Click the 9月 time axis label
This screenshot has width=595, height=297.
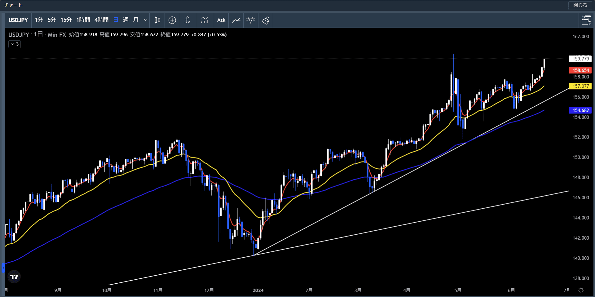[x=58, y=290]
